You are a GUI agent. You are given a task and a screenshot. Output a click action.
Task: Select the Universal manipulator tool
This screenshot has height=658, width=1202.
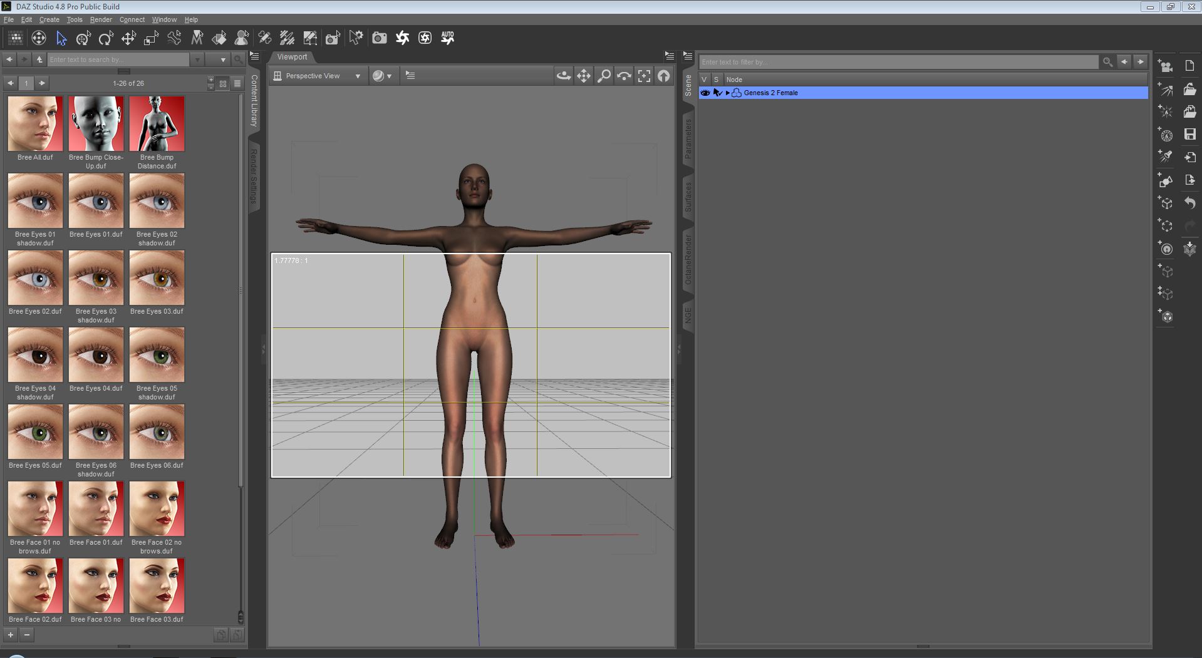click(83, 39)
